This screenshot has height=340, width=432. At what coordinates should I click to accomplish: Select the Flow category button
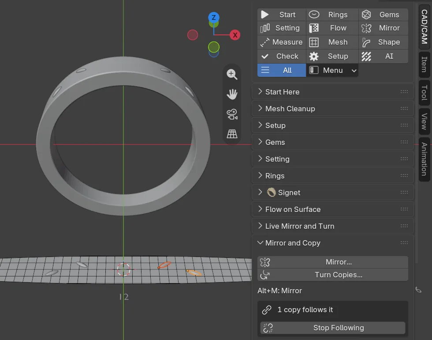(332, 28)
